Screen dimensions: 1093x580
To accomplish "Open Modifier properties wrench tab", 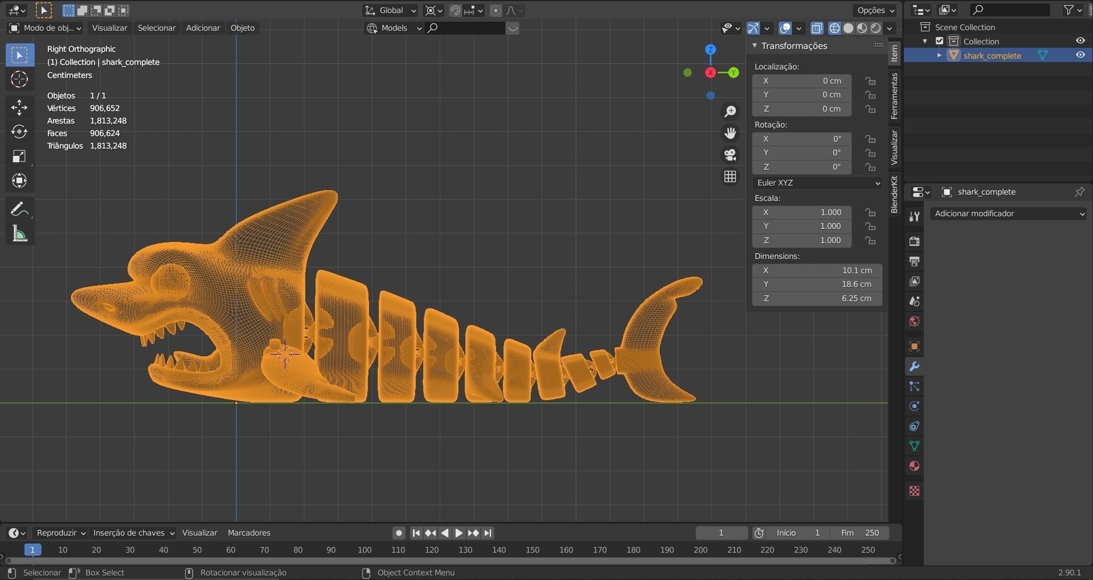I will click(914, 366).
